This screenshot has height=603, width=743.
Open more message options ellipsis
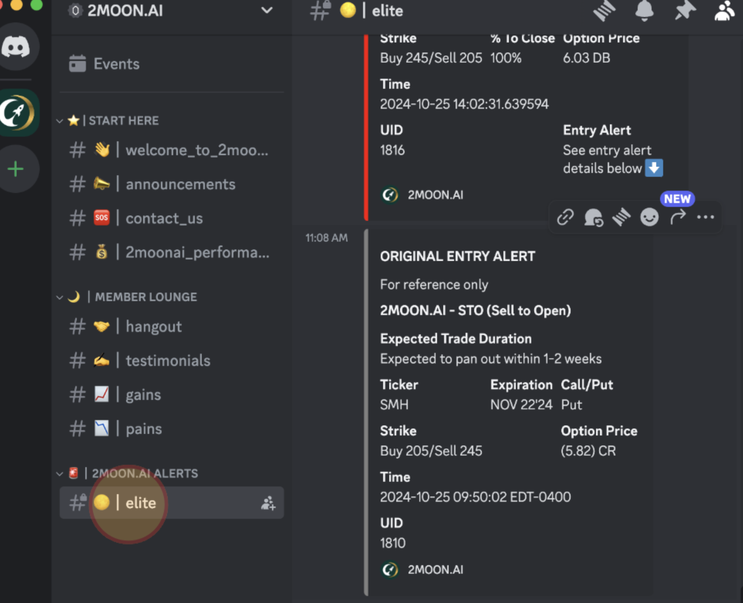click(706, 217)
